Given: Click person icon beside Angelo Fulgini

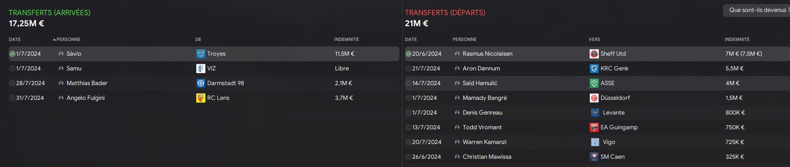Looking at the screenshot, I should [x=61, y=98].
